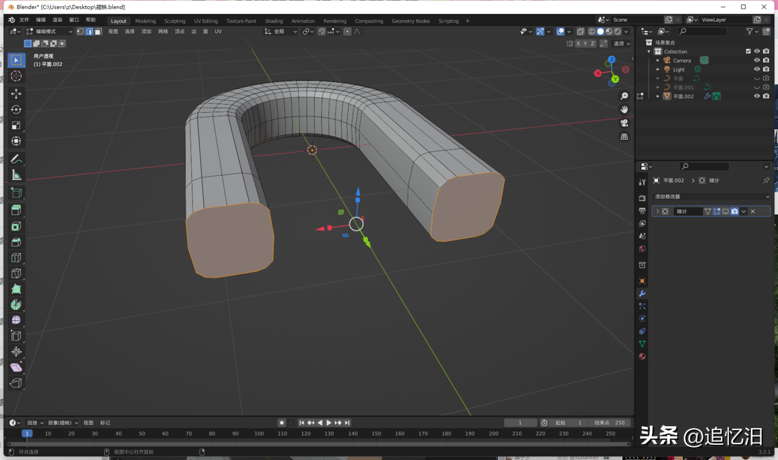Select the Annotate tool

(x=16, y=158)
